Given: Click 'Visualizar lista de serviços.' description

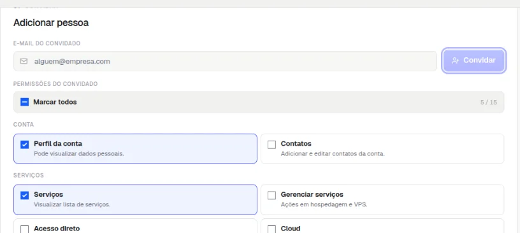Looking at the screenshot, I should 72,204.
